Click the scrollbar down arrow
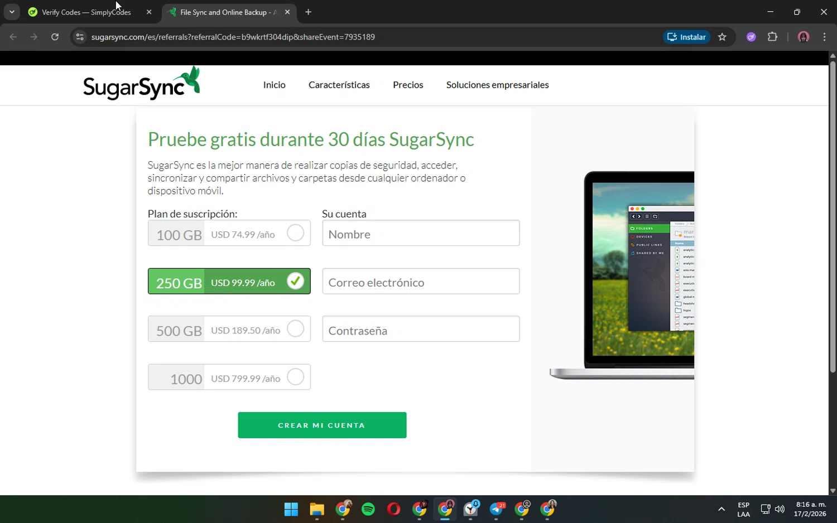The width and height of the screenshot is (837, 523). 833,491
